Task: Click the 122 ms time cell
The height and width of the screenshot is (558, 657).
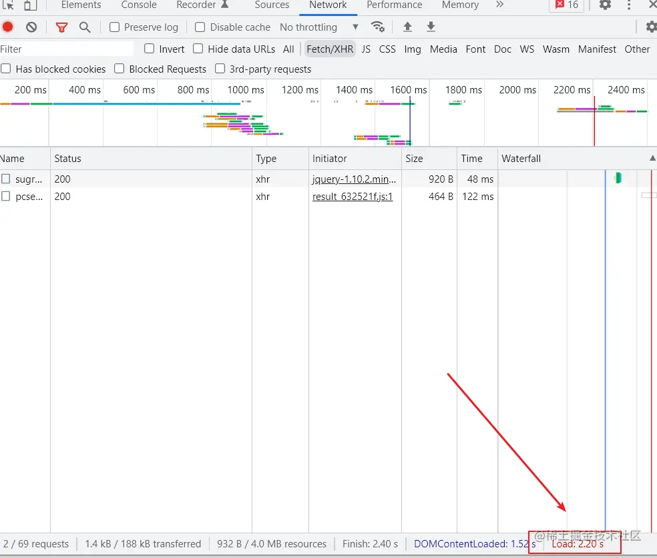Action: pos(477,197)
